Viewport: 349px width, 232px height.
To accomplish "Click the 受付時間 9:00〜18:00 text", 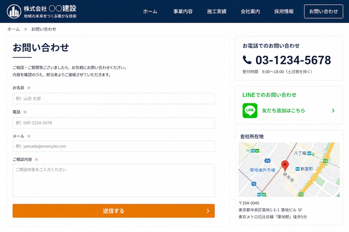I will pyautogui.click(x=277, y=72).
